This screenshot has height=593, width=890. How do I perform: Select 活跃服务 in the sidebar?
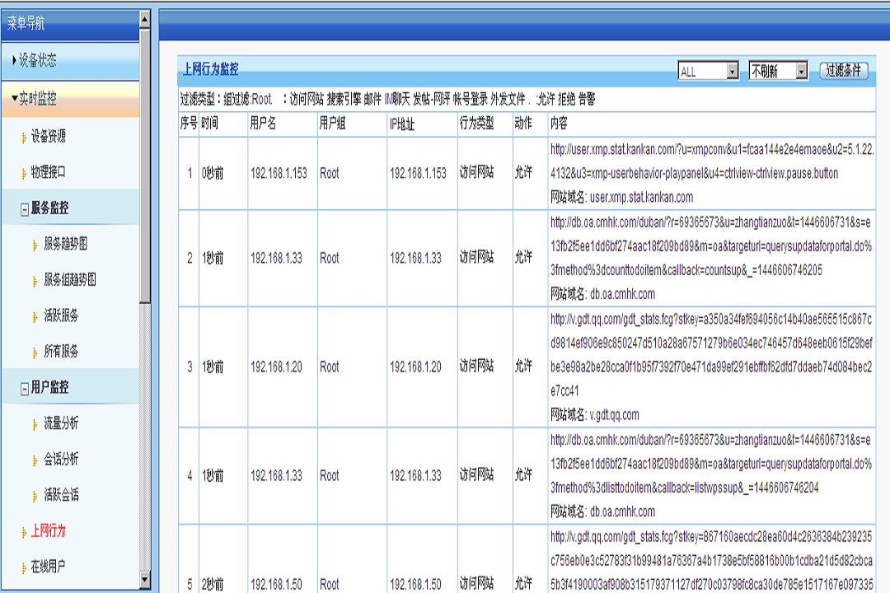[x=61, y=315]
